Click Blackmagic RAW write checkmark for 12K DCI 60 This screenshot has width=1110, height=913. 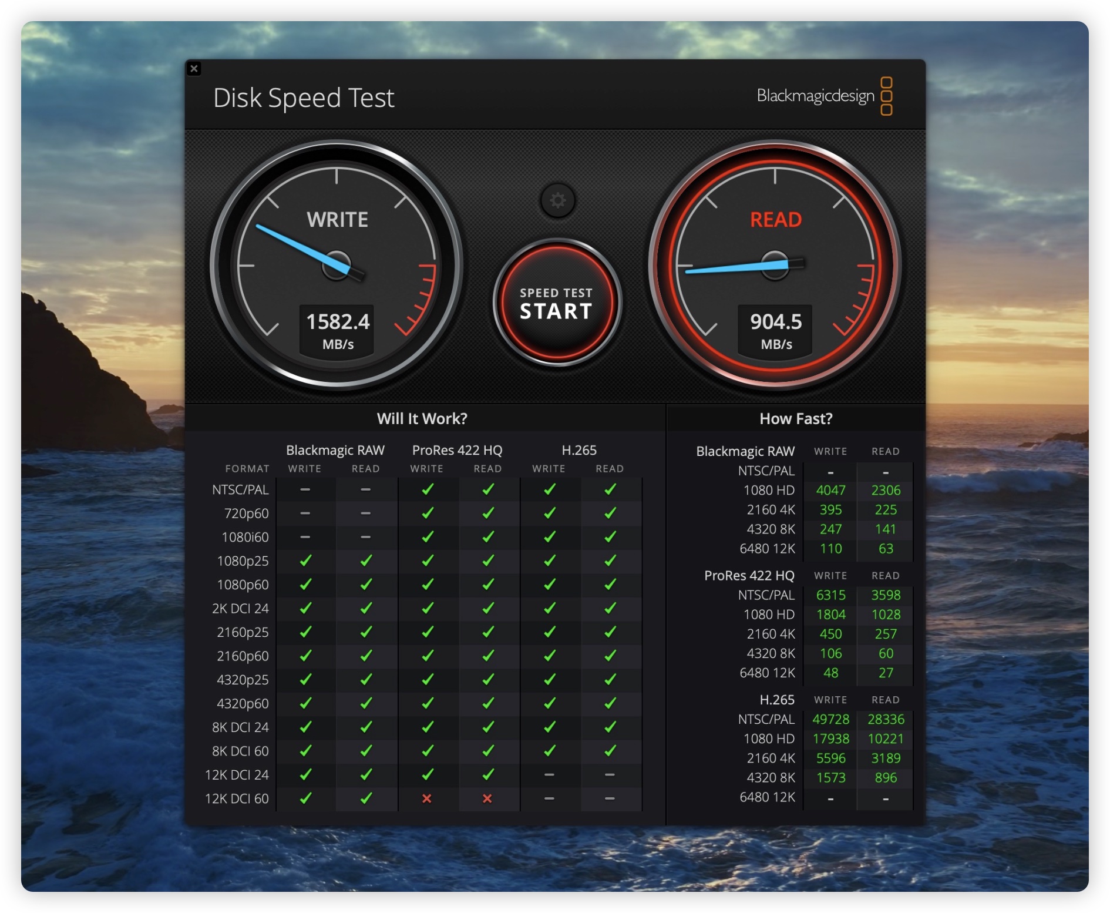[305, 798]
